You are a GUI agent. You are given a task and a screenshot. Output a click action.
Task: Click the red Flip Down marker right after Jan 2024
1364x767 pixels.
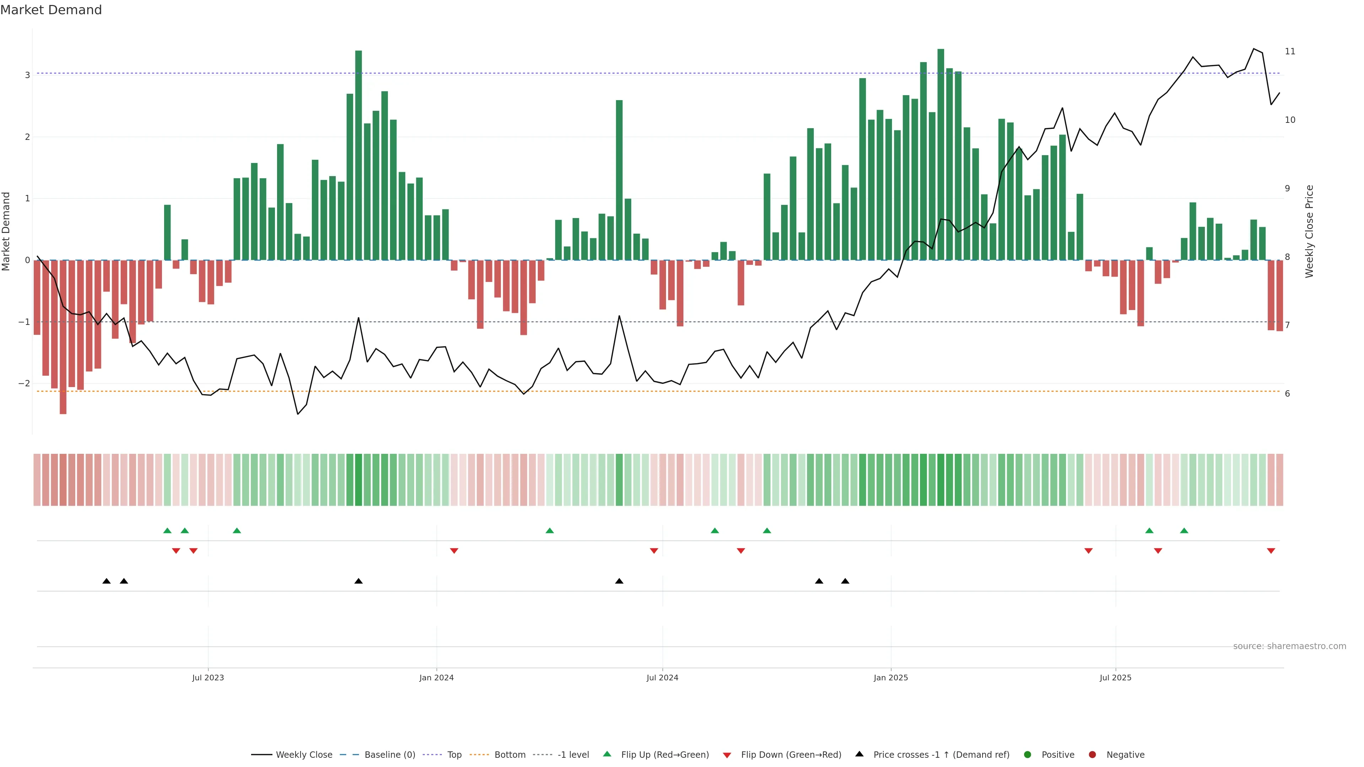pyautogui.click(x=454, y=551)
